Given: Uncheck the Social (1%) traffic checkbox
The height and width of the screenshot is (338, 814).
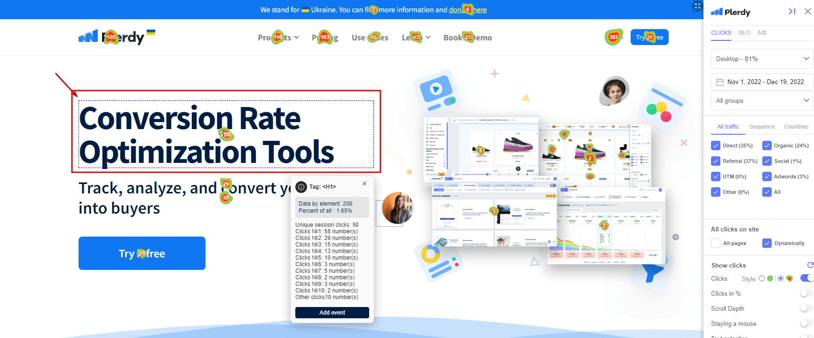Looking at the screenshot, I should click(x=767, y=161).
